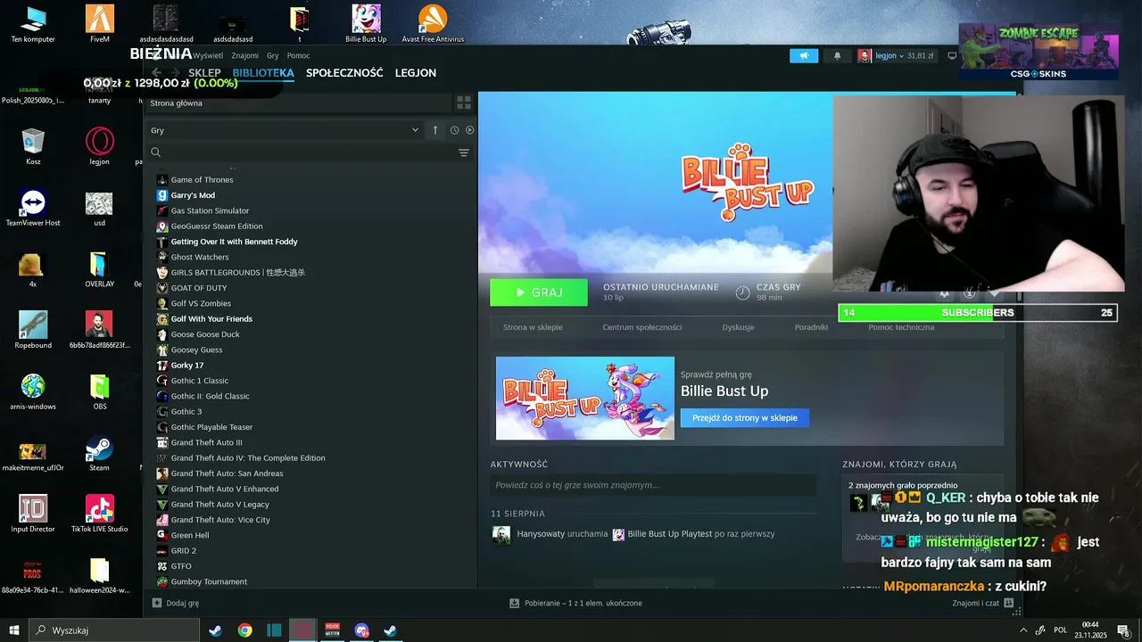The height and width of the screenshot is (642, 1142).
Task: Select the BIBLIOTEKA tab
Action: tap(263, 73)
